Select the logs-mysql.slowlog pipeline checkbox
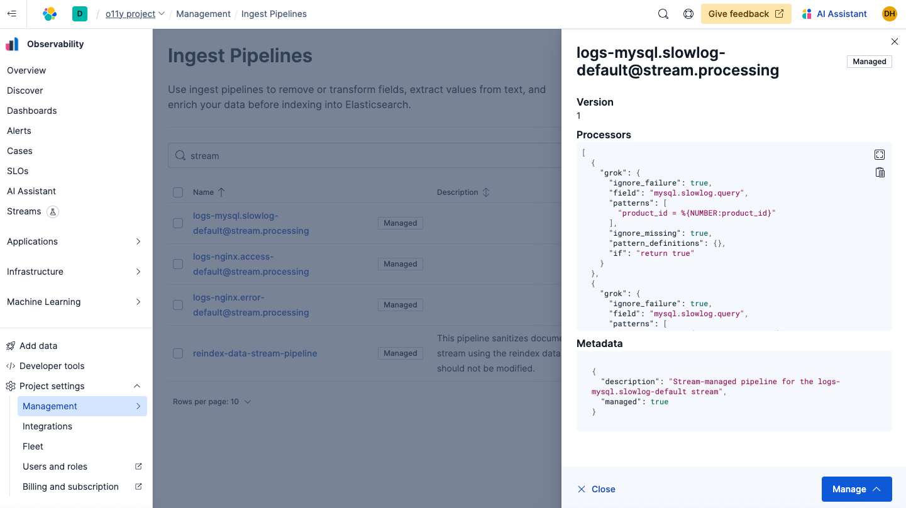The height and width of the screenshot is (508, 906). (x=178, y=223)
